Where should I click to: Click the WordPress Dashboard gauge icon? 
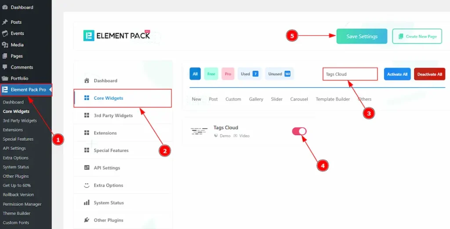pos(5,7)
